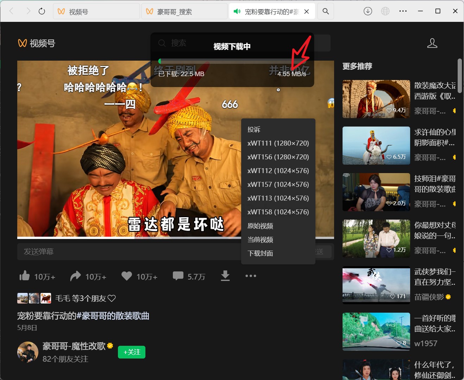Click the download progress bar in 视频下载中 dialog

[x=232, y=60]
